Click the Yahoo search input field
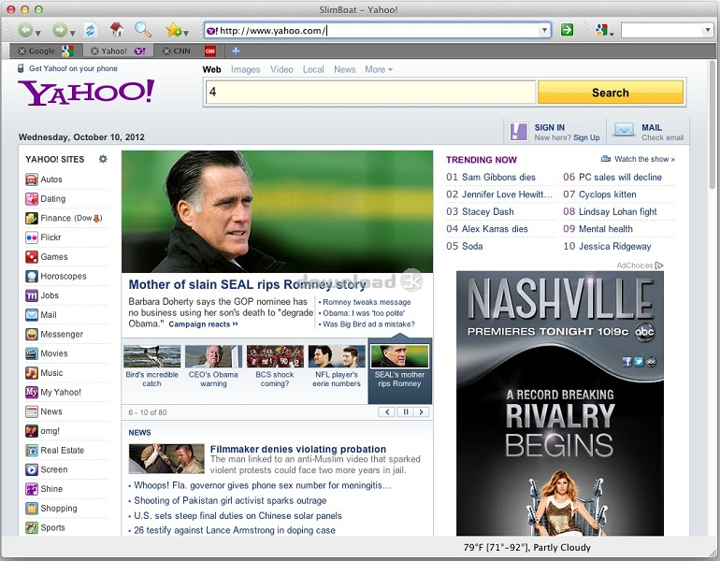720x561 pixels. (x=369, y=93)
